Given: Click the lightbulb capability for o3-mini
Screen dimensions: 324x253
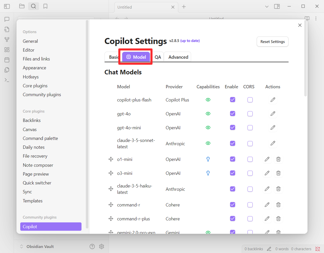Looking at the screenshot, I should pos(208,173).
